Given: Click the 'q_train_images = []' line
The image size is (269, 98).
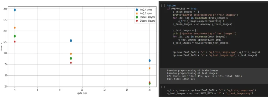Looking at the screenshot, I should pos(186,12).
